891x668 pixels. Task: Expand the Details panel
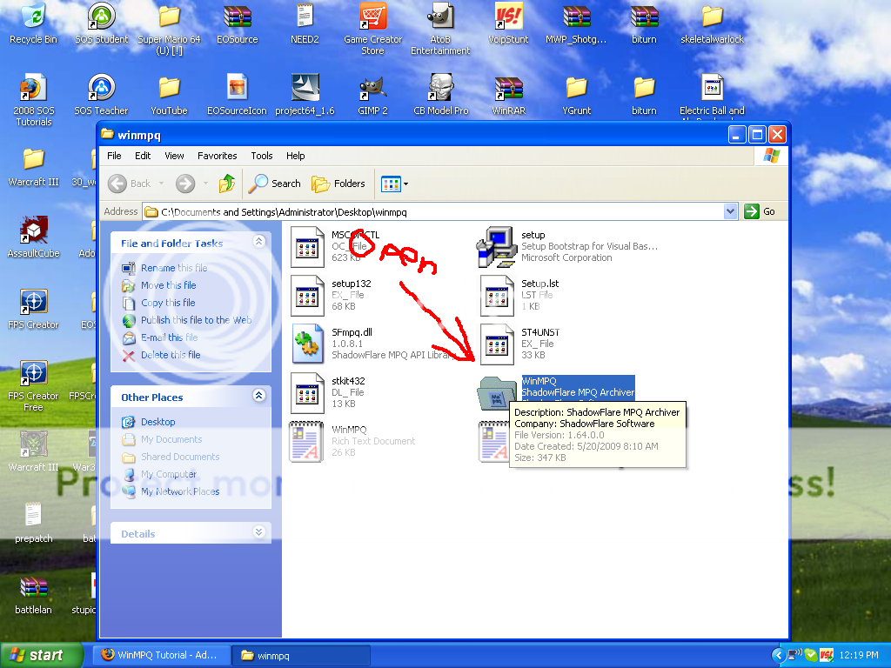pos(258,533)
